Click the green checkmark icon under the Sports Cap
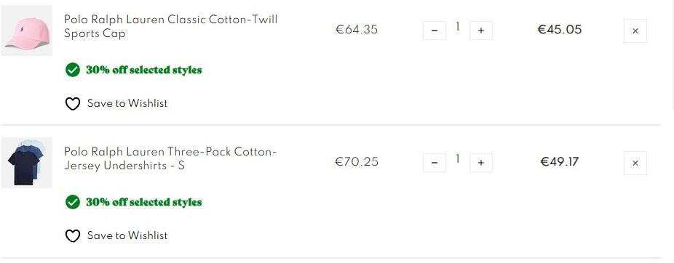 pos(73,70)
